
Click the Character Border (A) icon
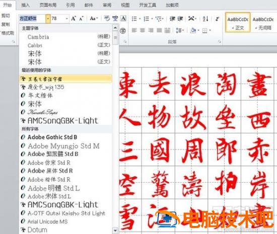123,18
